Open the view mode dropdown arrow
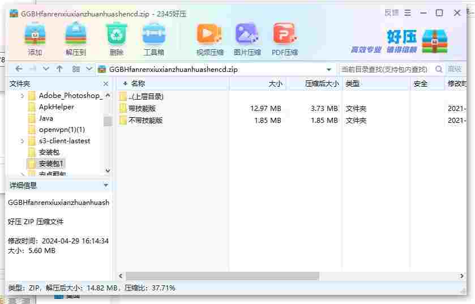This screenshot has width=475, height=304. [89, 69]
